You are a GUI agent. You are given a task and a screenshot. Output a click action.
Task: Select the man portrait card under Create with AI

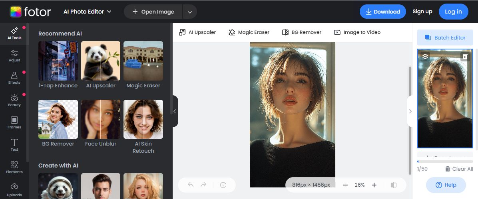(101, 186)
